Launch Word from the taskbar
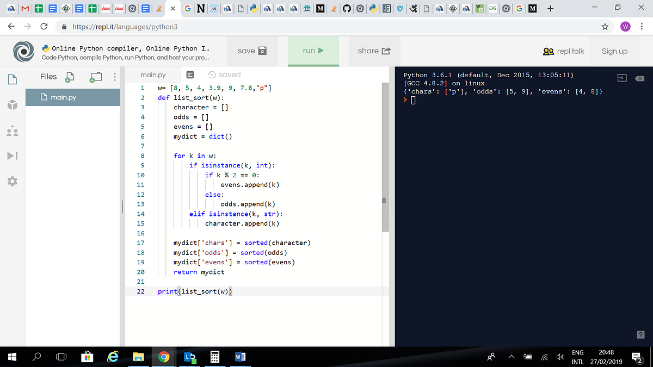The height and width of the screenshot is (367, 653). coord(240,357)
